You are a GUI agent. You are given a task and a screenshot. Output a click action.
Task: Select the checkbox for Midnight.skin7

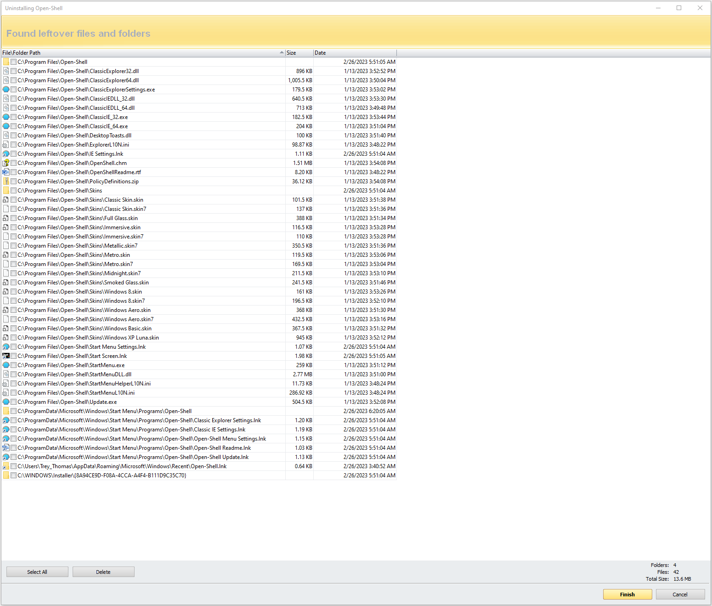[14, 273]
